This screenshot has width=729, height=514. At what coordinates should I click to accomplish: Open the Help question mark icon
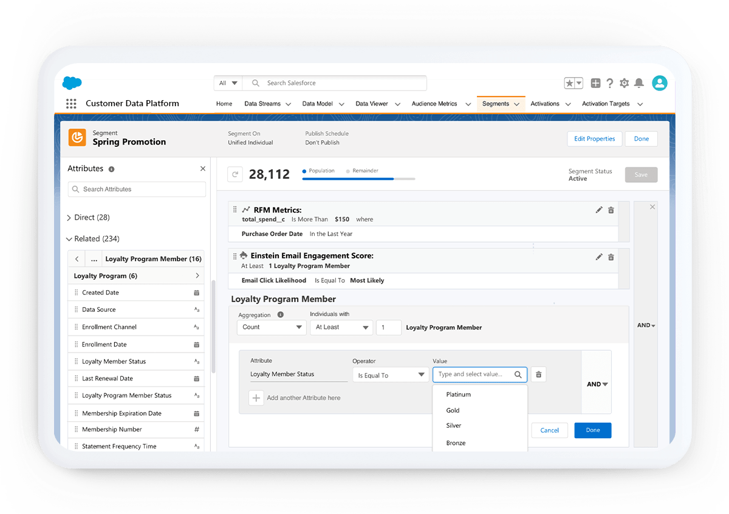[x=609, y=83]
